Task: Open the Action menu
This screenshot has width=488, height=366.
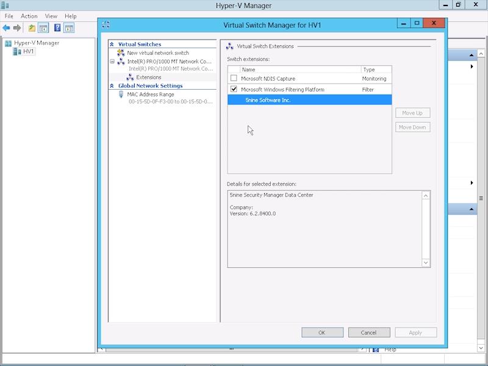Action: 29,16
